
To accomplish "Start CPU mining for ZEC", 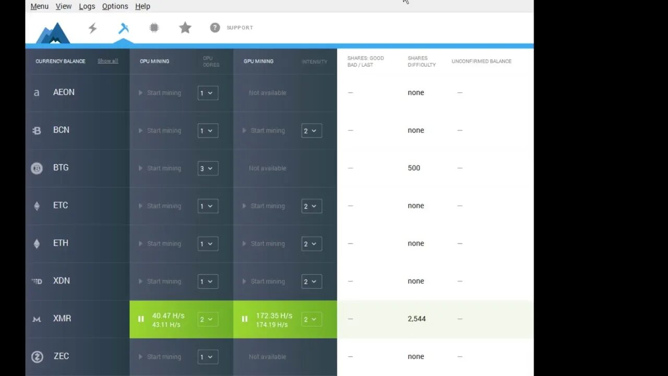I will coord(160,357).
